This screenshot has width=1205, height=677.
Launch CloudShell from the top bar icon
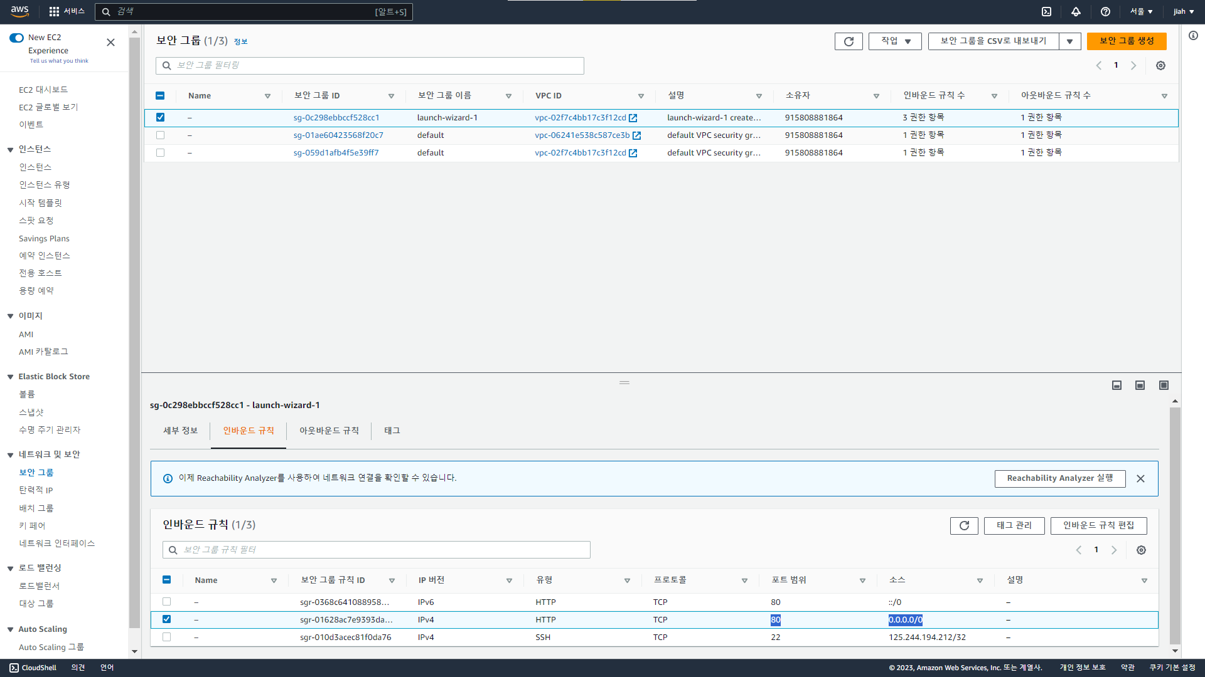(1046, 11)
